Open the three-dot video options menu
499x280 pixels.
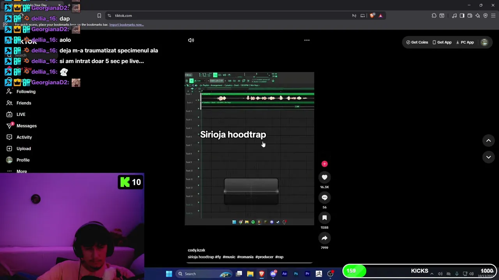pos(307,40)
